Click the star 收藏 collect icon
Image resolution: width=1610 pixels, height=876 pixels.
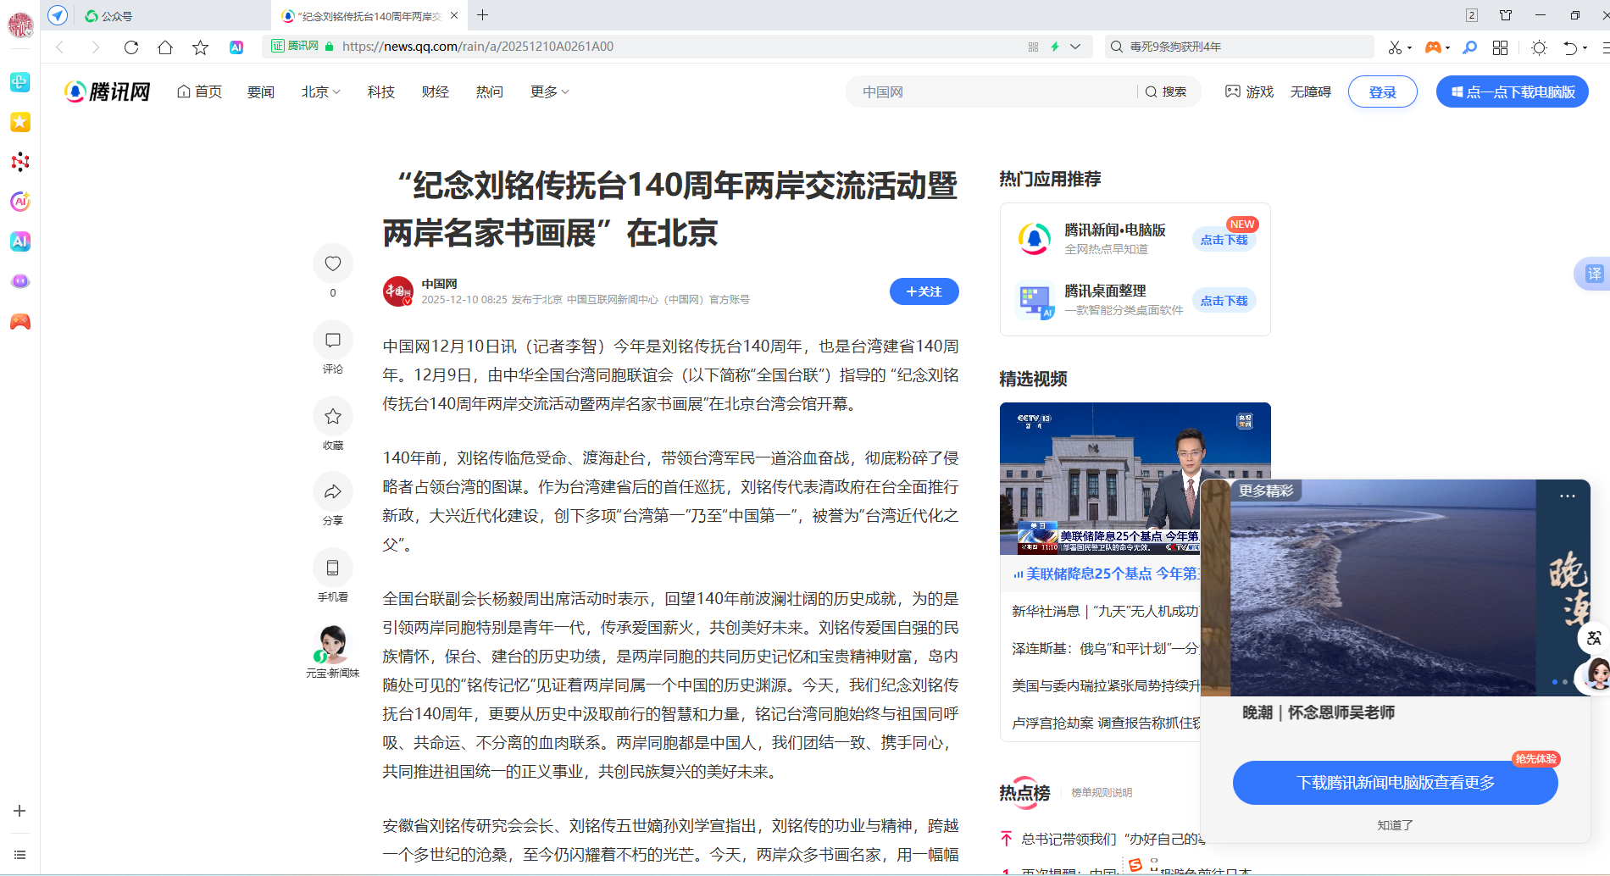pyautogui.click(x=332, y=416)
